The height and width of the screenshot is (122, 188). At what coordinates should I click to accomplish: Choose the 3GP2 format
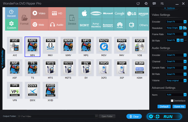(x=104, y=68)
